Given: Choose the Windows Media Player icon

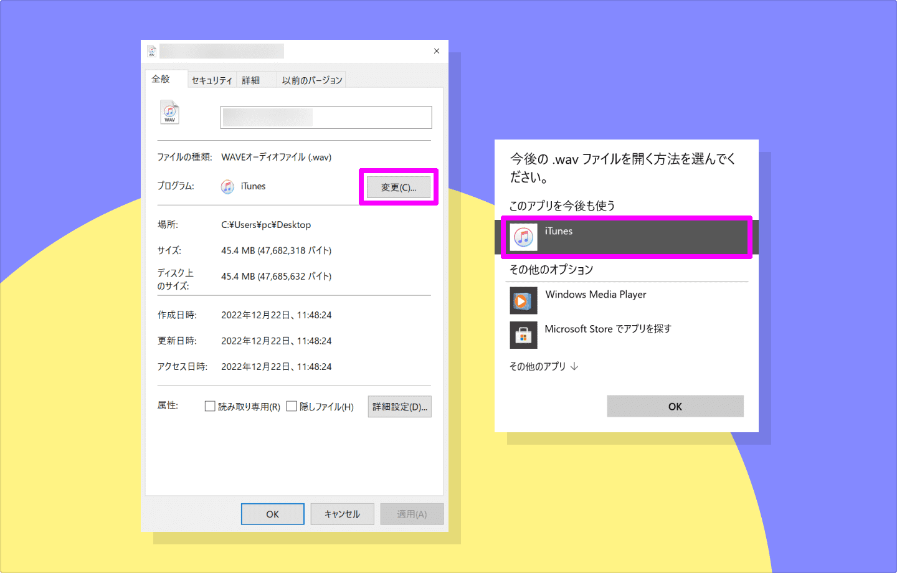Looking at the screenshot, I should 523,301.
